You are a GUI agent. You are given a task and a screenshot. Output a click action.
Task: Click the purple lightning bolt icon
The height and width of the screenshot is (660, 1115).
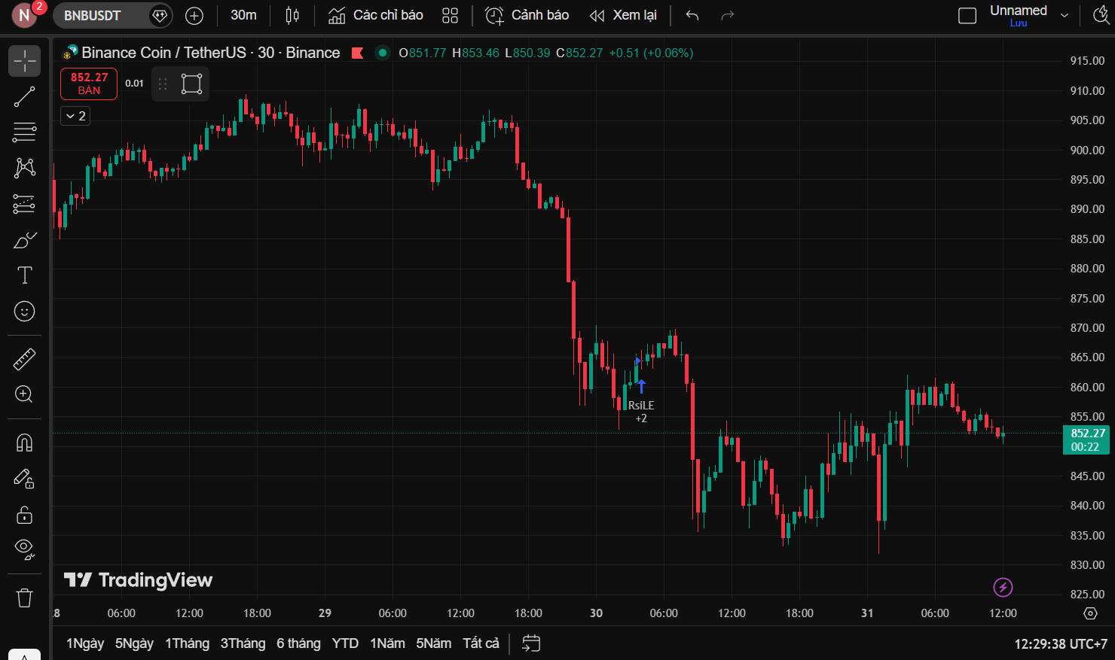tap(1003, 587)
